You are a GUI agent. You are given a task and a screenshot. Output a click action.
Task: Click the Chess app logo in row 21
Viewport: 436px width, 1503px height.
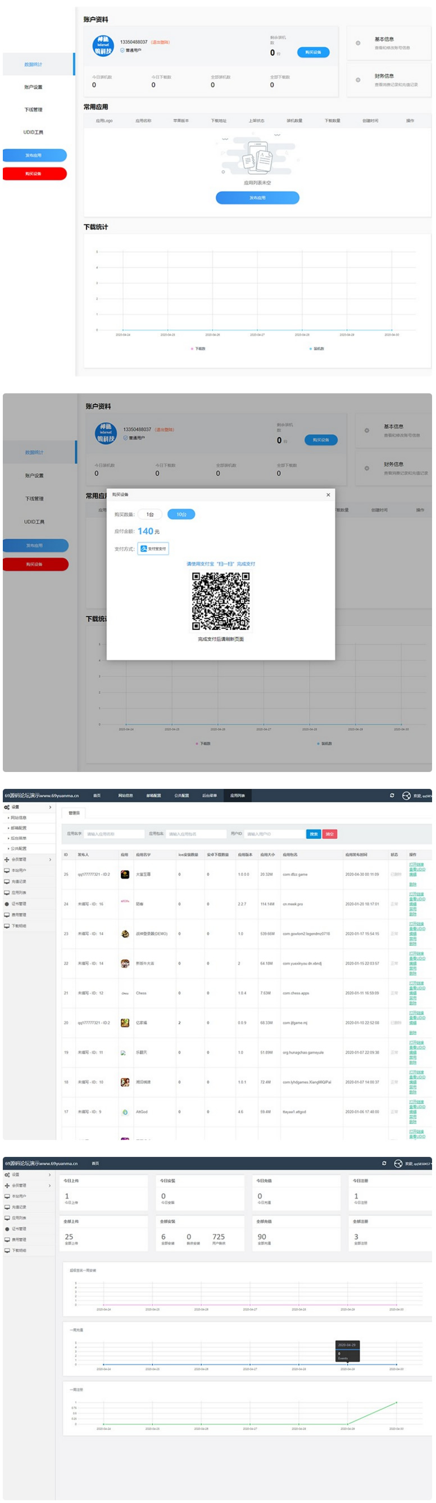[125, 993]
